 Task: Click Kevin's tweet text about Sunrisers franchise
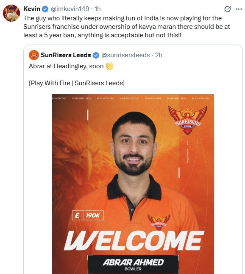(x=127, y=27)
